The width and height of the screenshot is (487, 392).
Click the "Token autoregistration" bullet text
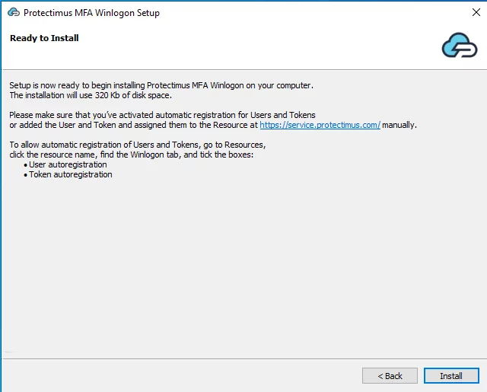(x=71, y=174)
